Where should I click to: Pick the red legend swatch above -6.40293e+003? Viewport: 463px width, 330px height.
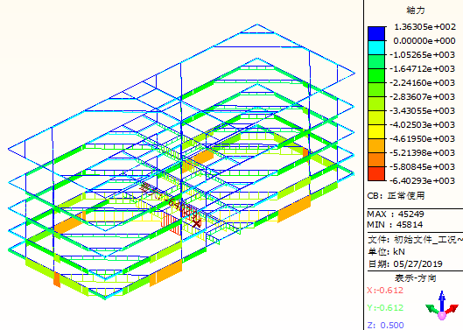click(x=376, y=173)
